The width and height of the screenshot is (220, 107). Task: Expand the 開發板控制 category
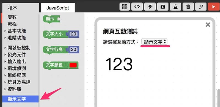point(17,48)
